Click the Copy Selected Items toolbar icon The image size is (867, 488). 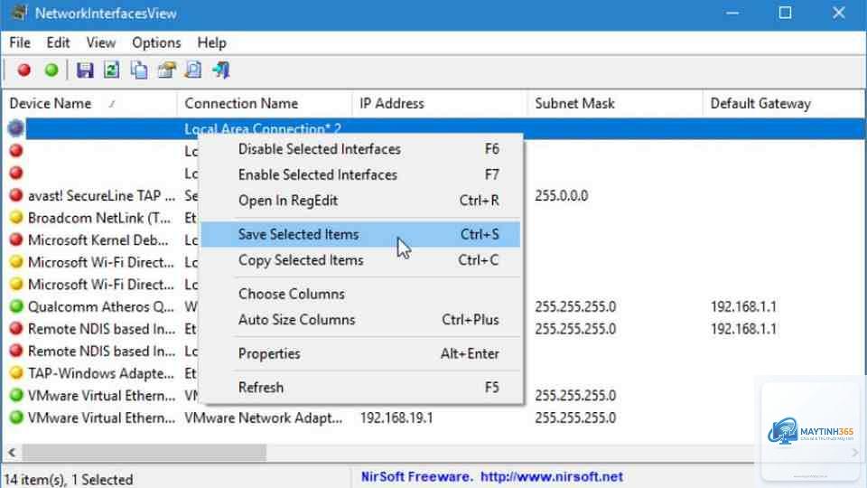(x=139, y=70)
